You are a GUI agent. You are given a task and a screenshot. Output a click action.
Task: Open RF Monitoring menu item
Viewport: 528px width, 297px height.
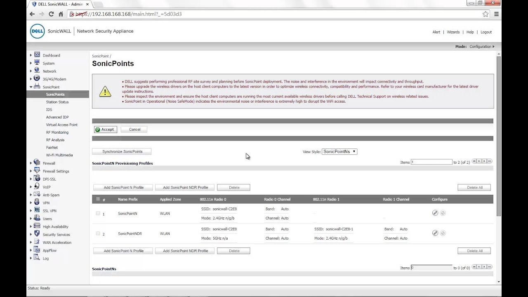tap(57, 132)
